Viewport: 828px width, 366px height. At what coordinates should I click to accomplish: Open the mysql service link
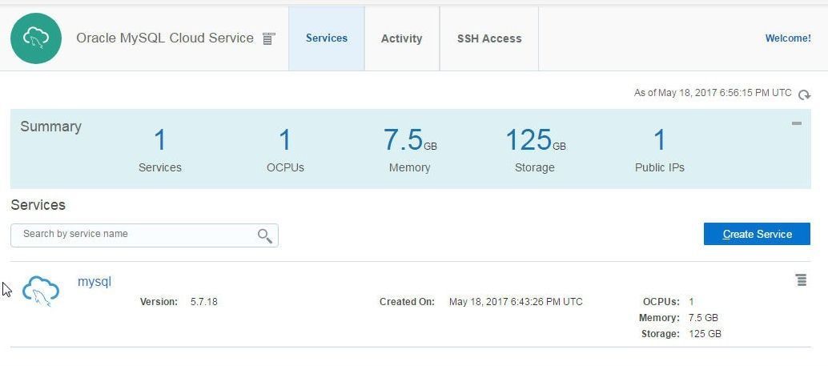[94, 281]
